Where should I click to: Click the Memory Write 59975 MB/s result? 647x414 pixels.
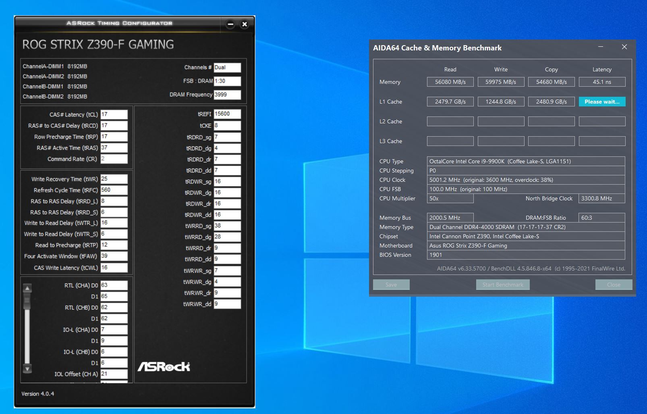click(501, 82)
